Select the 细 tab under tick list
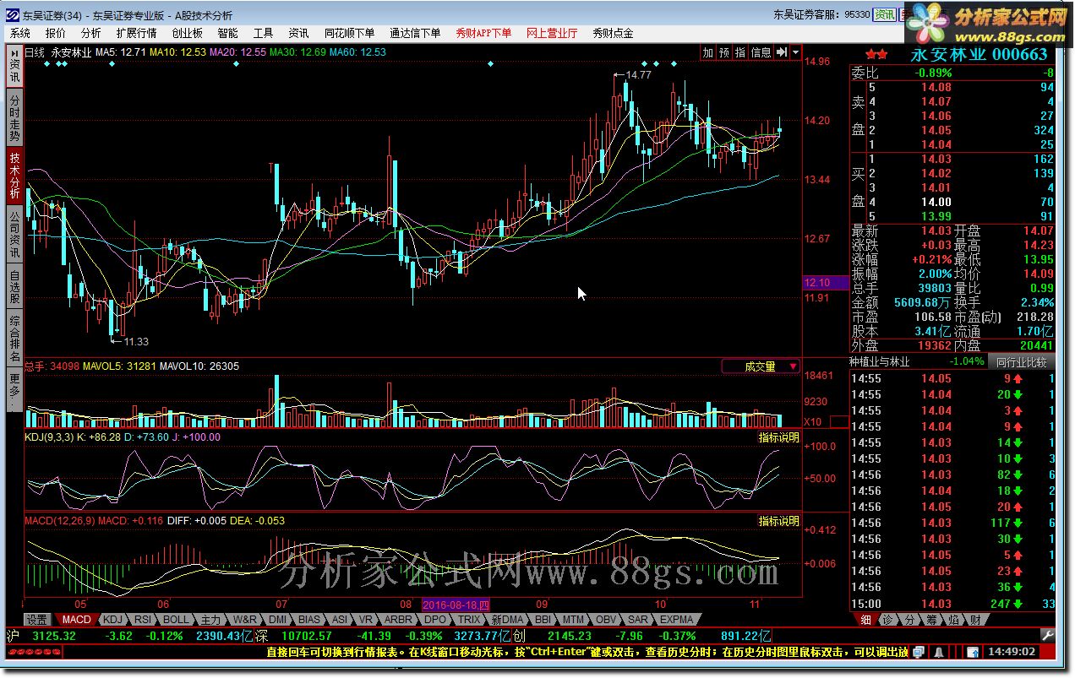1075x678 pixels. point(865,620)
